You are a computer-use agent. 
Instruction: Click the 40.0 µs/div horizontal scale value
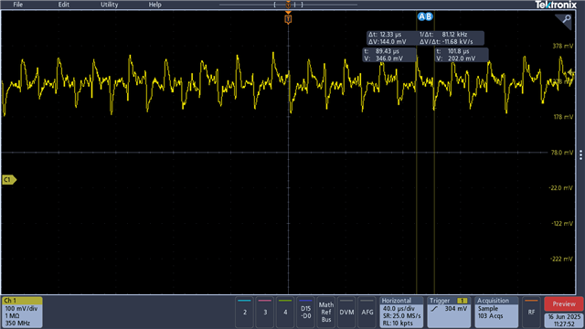[399, 309]
